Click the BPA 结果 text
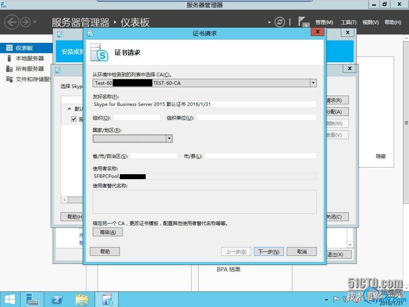 click(229, 270)
